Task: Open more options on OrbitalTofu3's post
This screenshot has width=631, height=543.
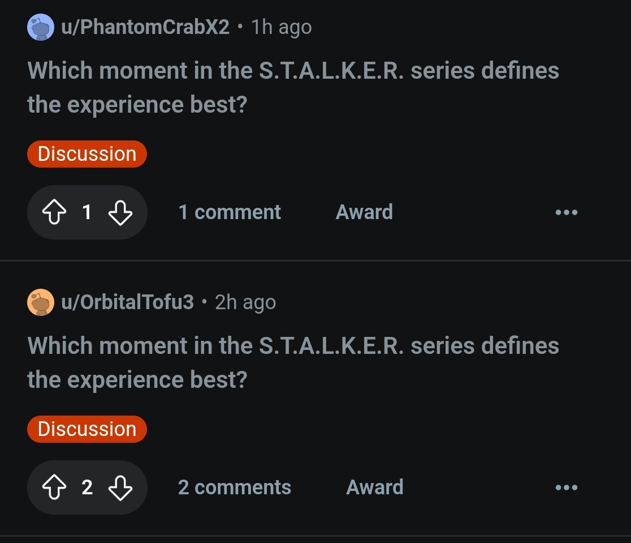Action: [x=566, y=488]
